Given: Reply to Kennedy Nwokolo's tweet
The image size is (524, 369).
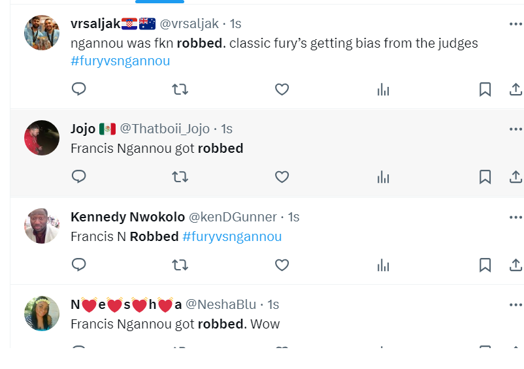Looking at the screenshot, I should (x=79, y=265).
